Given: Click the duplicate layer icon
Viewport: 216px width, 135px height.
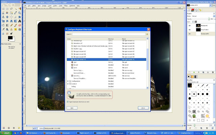Looking at the screenshot, I should [203, 72].
